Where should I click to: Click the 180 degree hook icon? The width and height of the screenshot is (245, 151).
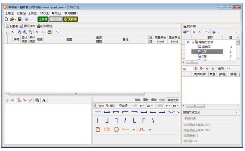point(19,100)
